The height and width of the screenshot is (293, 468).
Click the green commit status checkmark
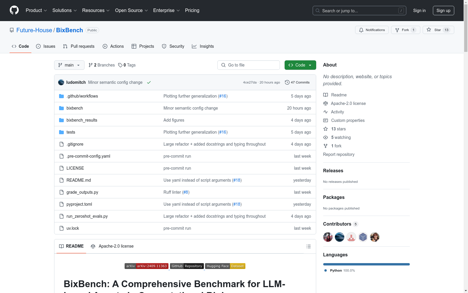tap(149, 82)
